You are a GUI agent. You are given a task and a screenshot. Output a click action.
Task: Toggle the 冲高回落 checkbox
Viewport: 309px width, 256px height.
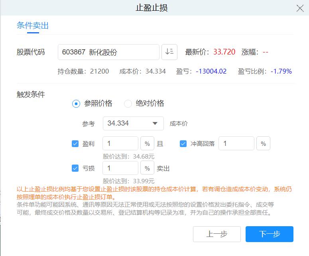(x=183, y=144)
